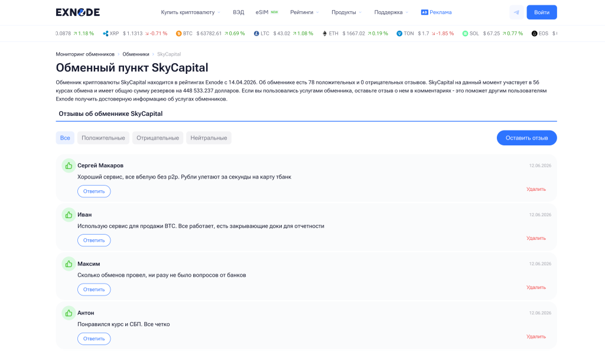Click the XRP change -0.71 %
Image resolution: width=605 pixels, height=351 pixels.
point(156,34)
